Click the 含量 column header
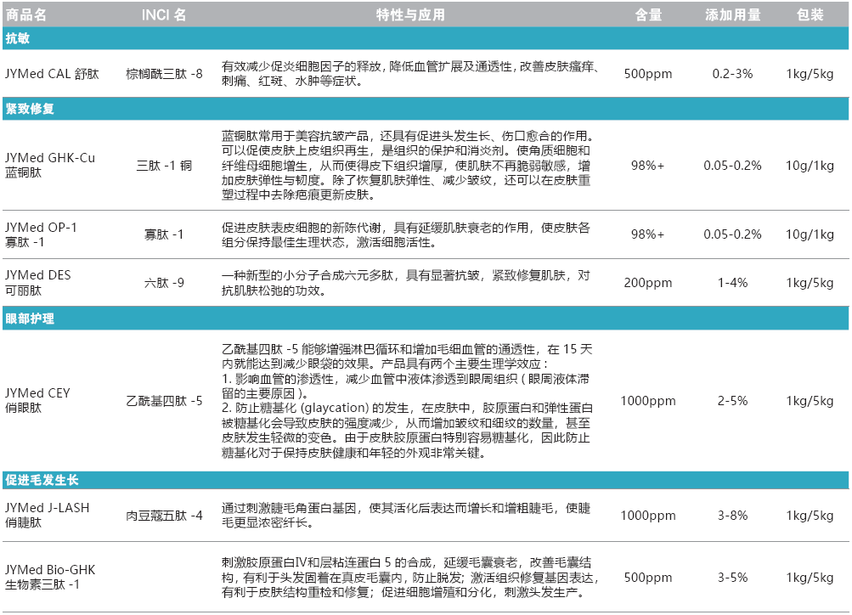 [648, 14]
